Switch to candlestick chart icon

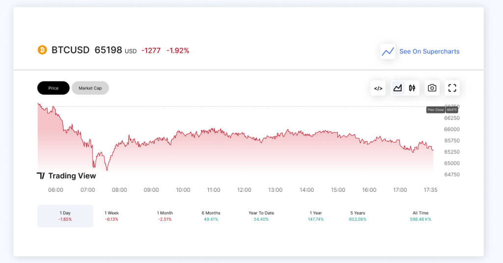point(412,88)
